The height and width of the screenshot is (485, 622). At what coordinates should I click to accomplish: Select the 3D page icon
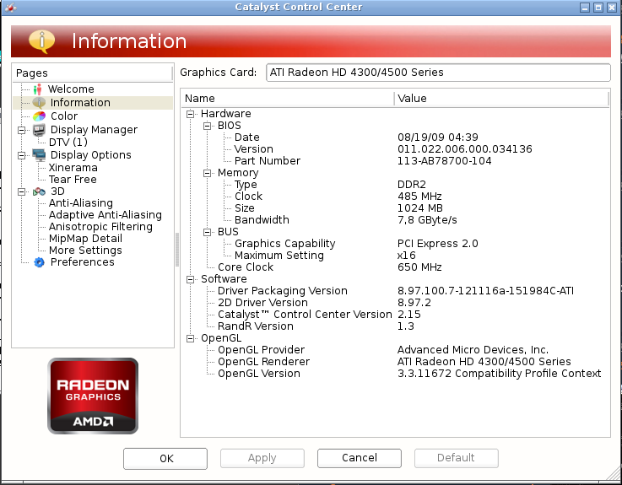coord(39,192)
